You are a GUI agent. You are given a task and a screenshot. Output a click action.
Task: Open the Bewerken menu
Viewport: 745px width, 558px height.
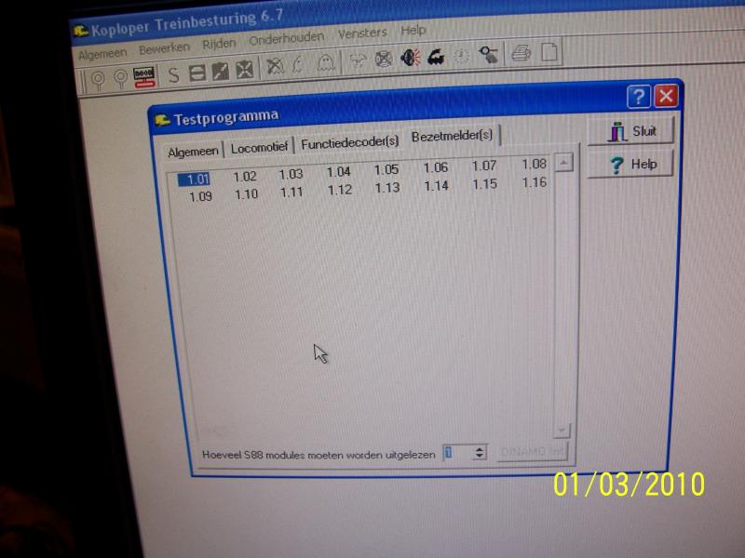[x=164, y=48]
